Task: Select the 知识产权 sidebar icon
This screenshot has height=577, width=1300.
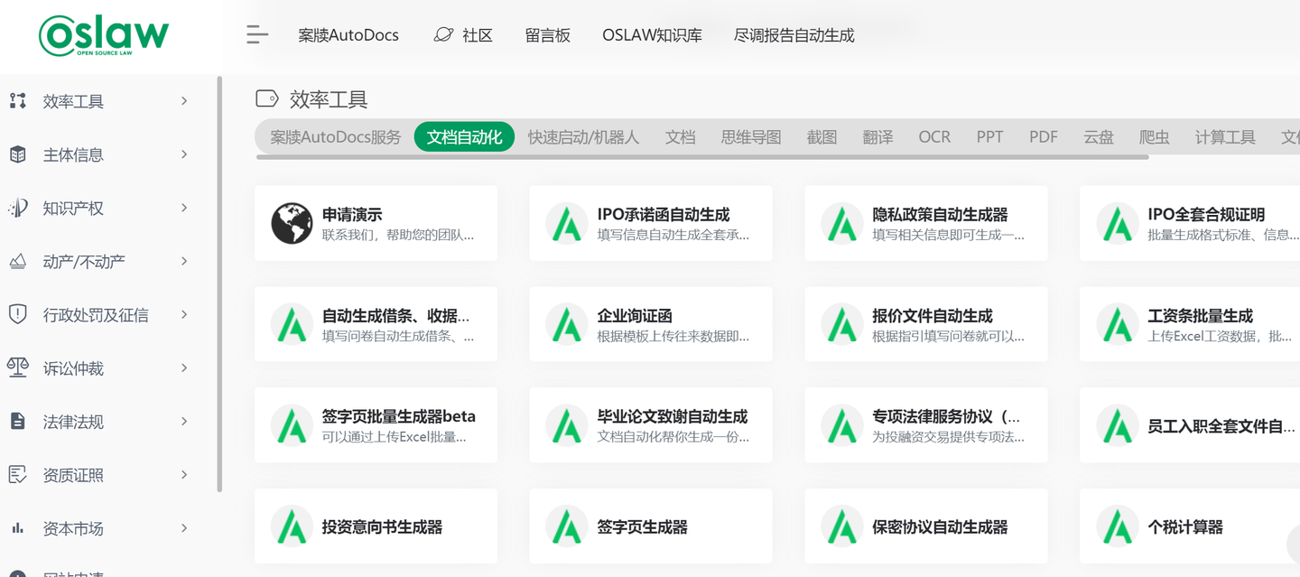Action: (x=18, y=208)
